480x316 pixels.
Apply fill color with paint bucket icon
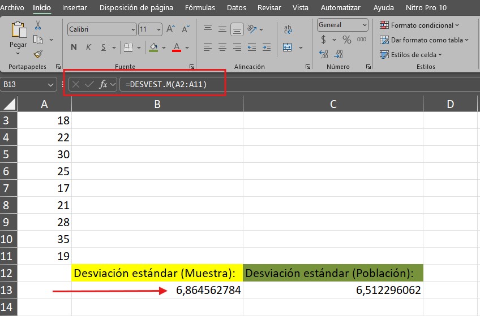[x=153, y=47]
